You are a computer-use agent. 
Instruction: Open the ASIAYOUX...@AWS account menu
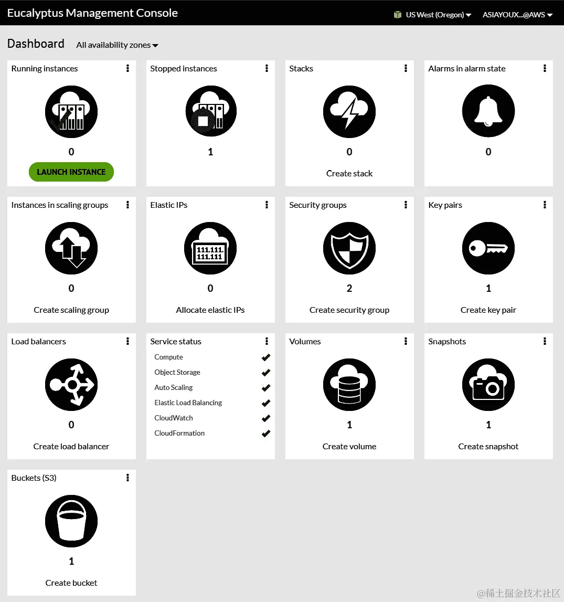pyautogui.click(x=518, y=15)
